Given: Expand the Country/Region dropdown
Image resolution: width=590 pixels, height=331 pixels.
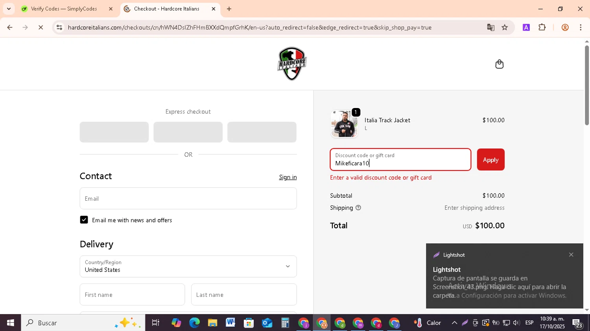Looking at the screenshot, I should tap(188, 266).
